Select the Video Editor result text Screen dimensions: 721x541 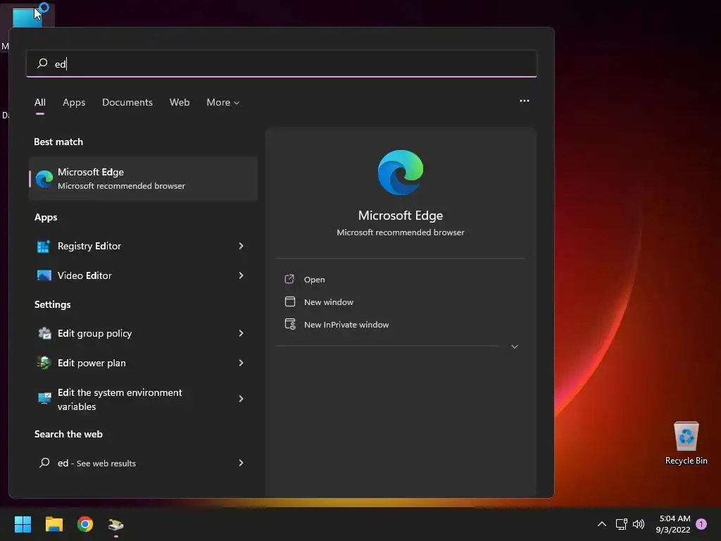(84, 275)
